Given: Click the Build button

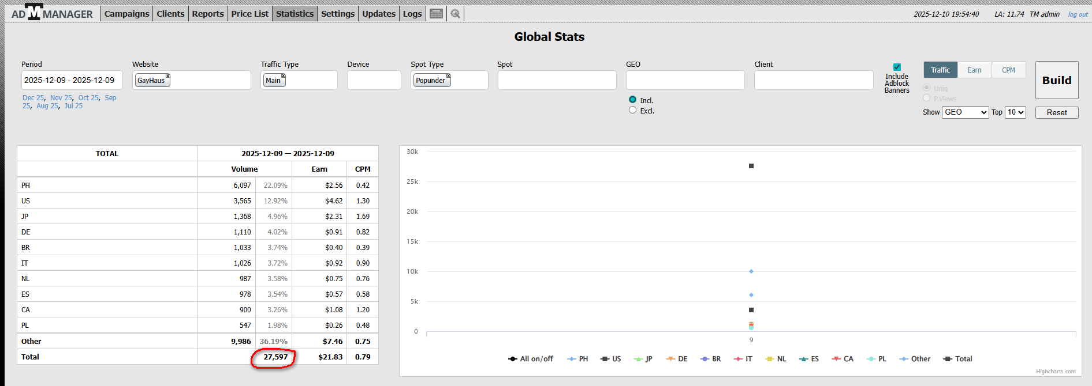Looking at the screenshot, I should [1057, 80].
